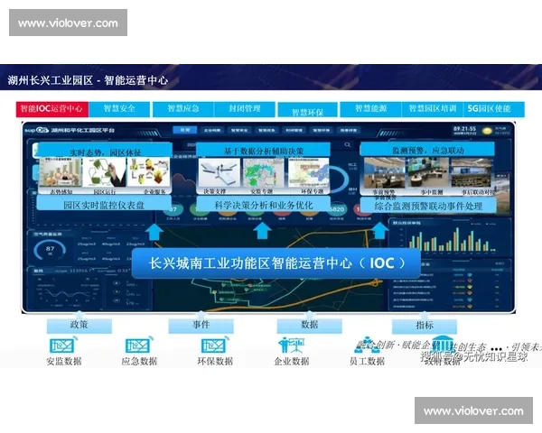
Task: Click the 指标 label box
Action: (425, 326)
